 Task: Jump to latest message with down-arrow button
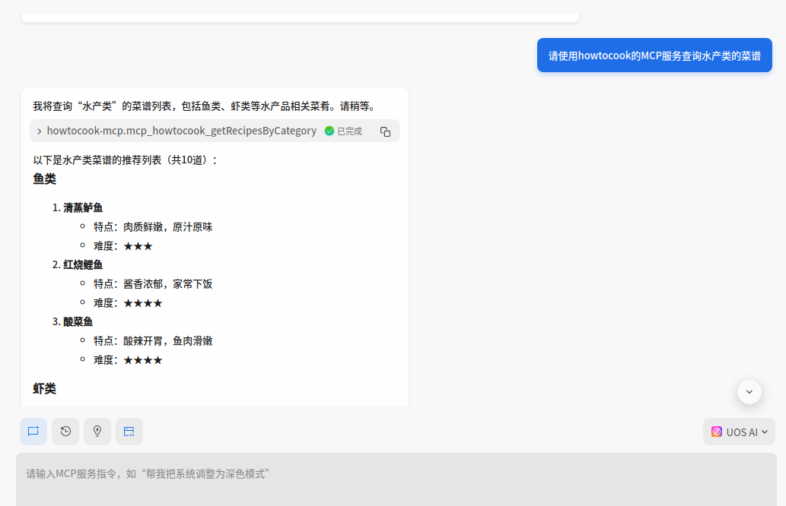tap(749, 392)
